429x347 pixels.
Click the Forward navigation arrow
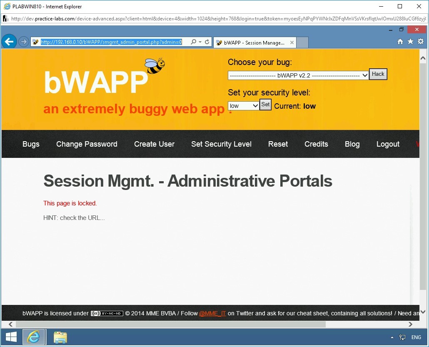23,41
